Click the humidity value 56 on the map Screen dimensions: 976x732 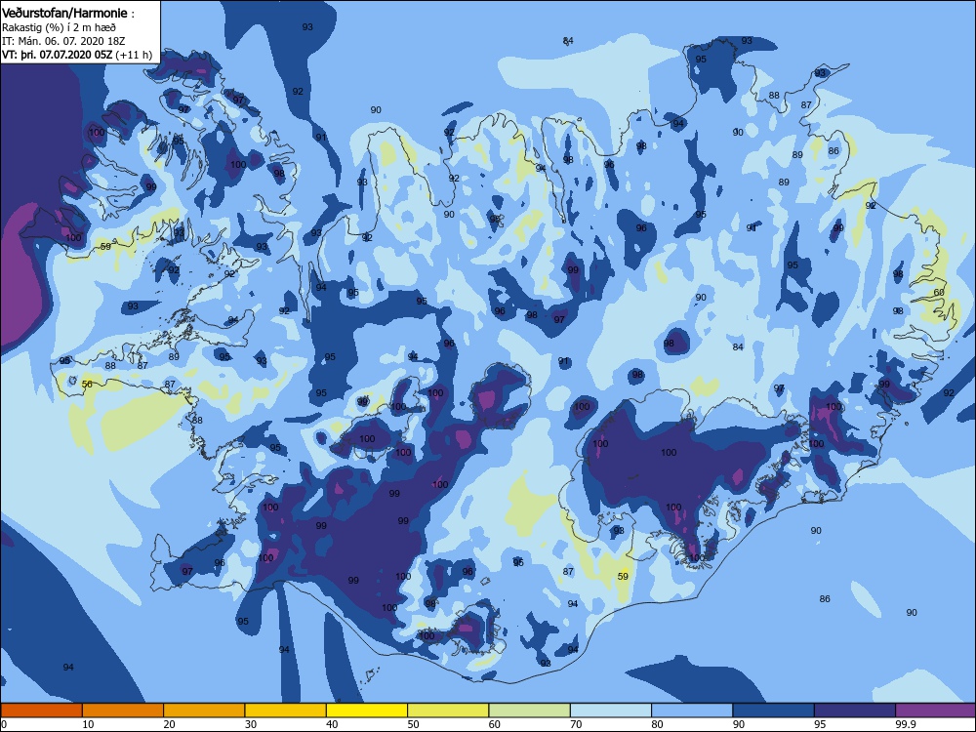point(87,384)
